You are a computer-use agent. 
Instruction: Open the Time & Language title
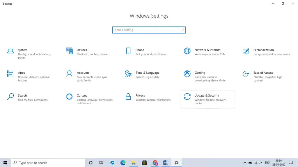pyautogui.click(x=148, y=73)
